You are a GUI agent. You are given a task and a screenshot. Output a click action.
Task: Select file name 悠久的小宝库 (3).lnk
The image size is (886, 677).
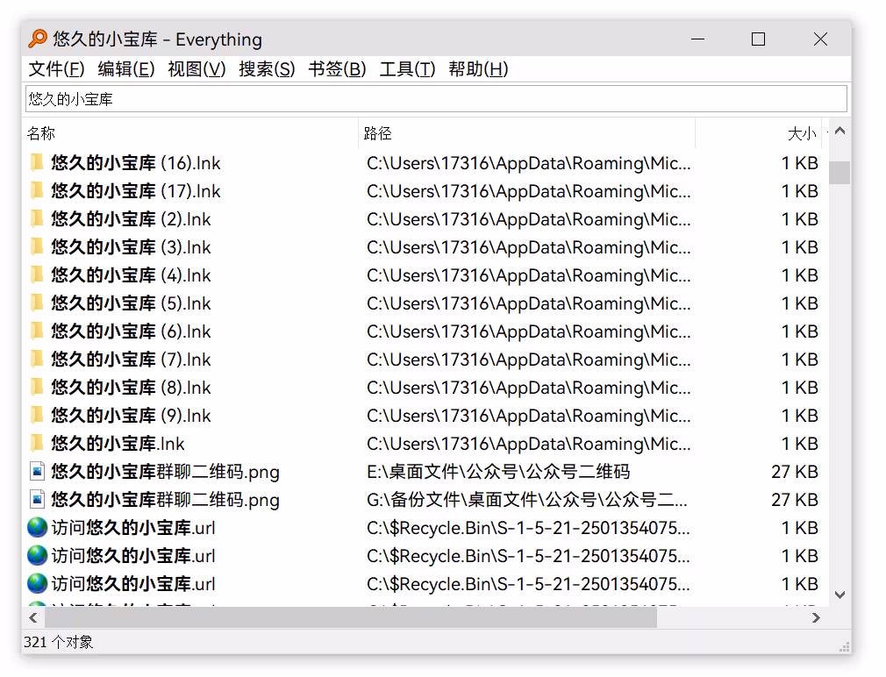(x=131, y=247)
